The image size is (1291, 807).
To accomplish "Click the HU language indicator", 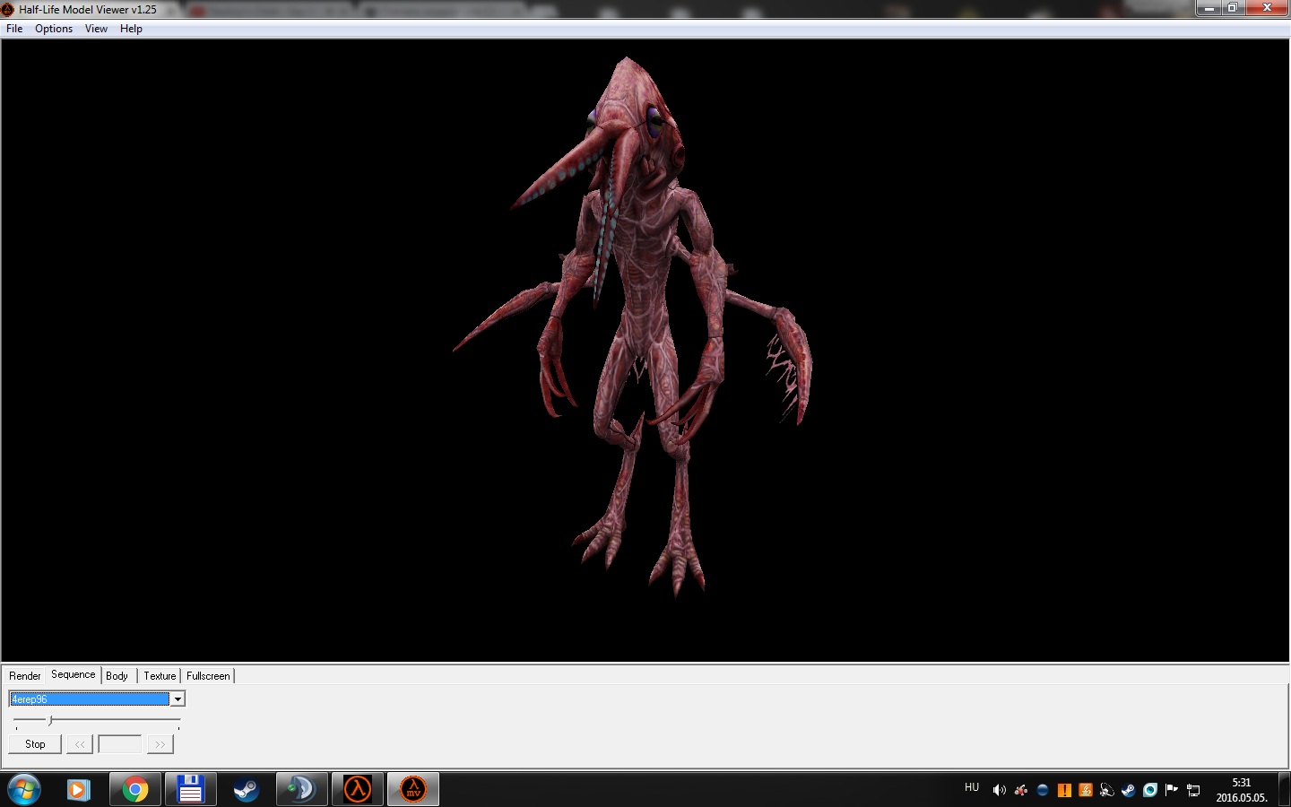I will click(x=972, y=787).
